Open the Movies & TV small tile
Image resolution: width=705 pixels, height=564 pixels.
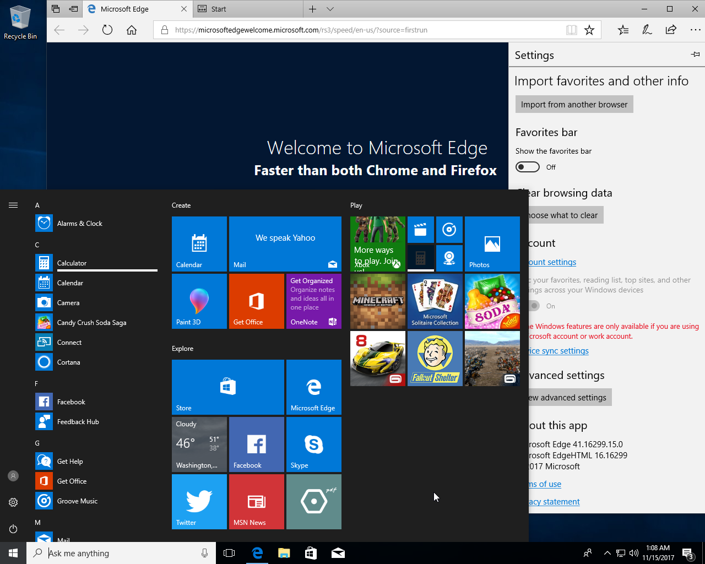(x=421, y=230)
